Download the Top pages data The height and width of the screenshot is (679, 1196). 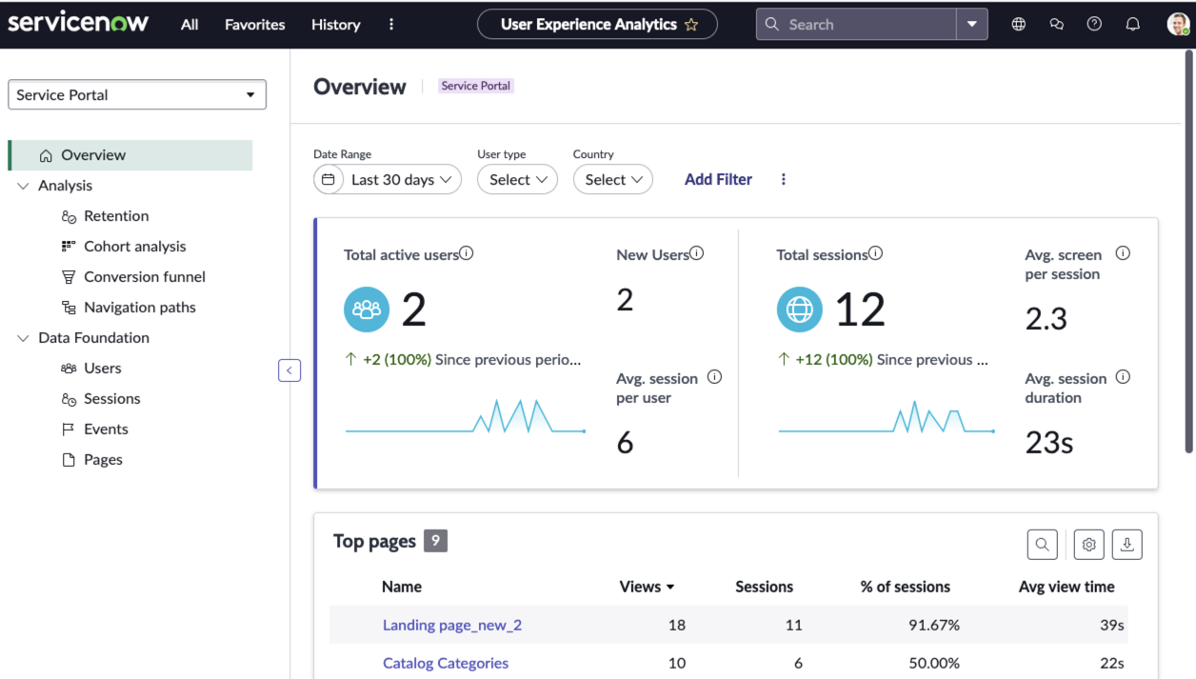tap(1127, 545)
